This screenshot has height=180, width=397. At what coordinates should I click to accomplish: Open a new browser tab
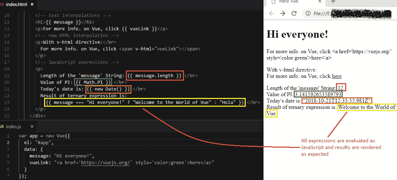tap(333, 2)
